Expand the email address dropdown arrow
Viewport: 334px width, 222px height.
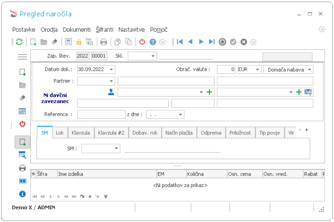[x=291, y=92]
